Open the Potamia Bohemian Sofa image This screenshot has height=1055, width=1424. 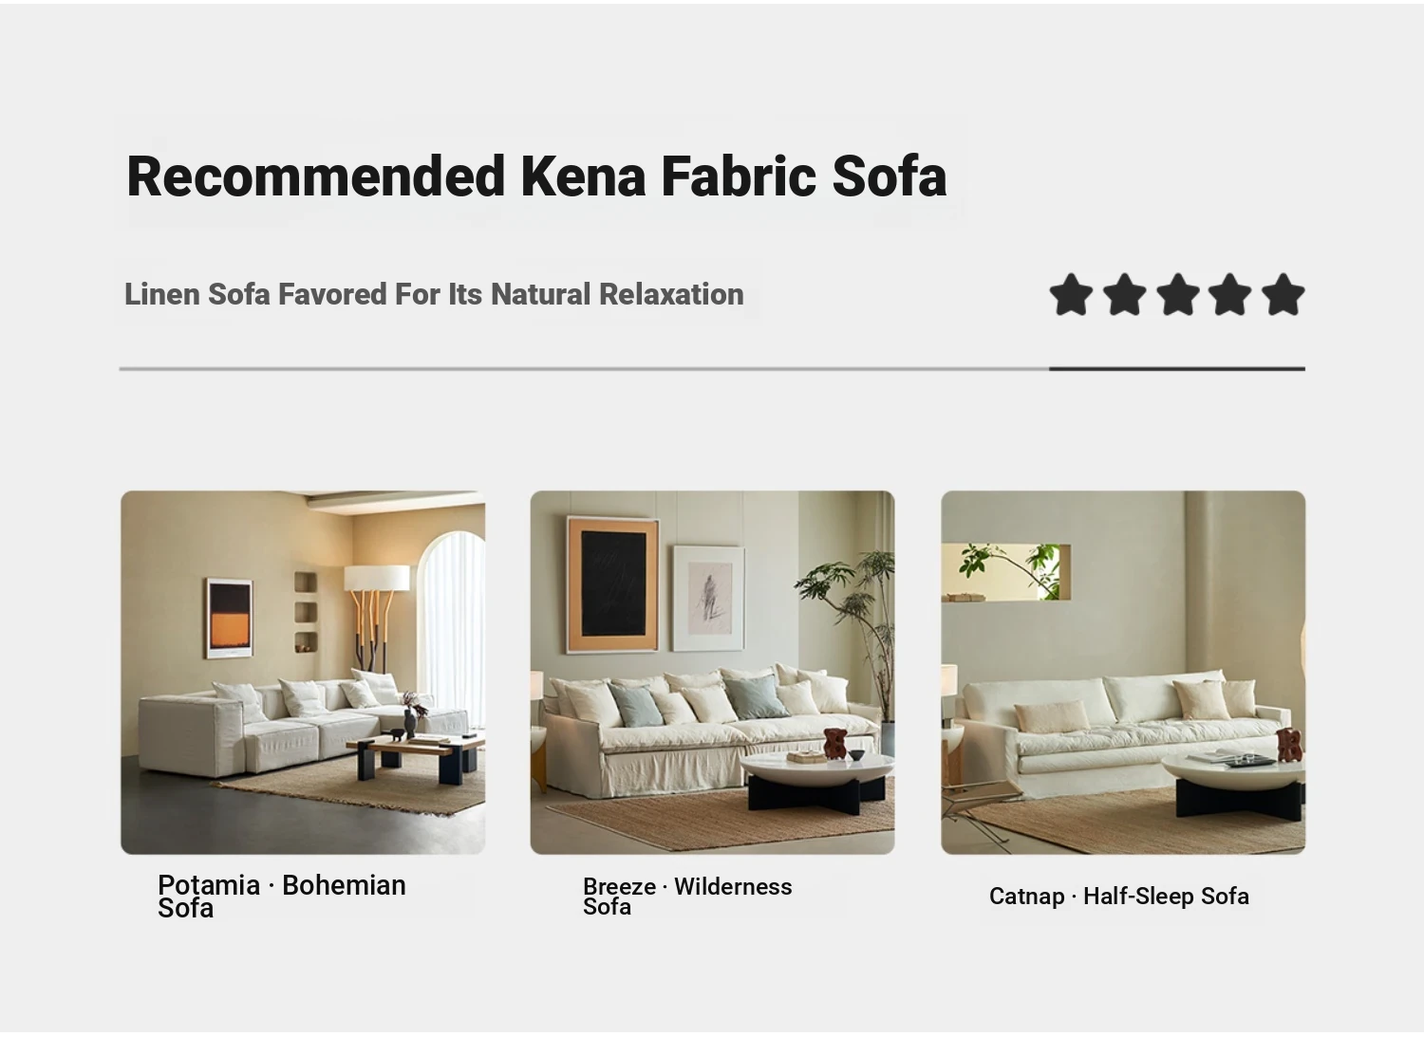pyautogui.click(x=303, y=673)
